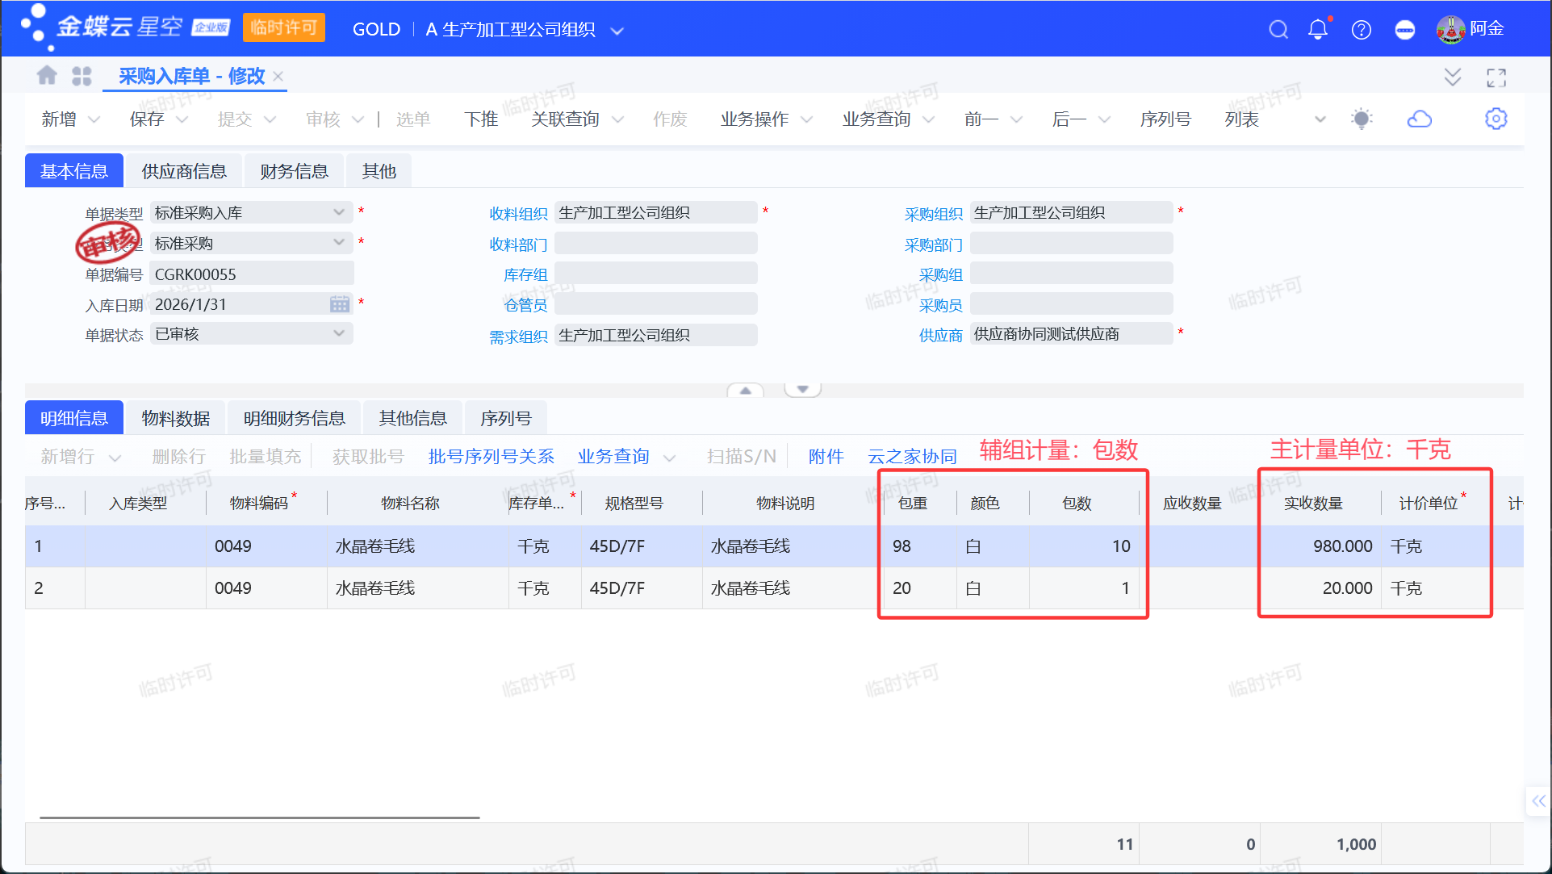
Task: Collapse header panel with up arrow
Action: (745, 390)
